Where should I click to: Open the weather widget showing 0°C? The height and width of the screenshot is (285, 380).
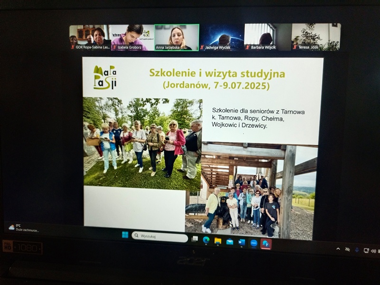click(24, 228)
